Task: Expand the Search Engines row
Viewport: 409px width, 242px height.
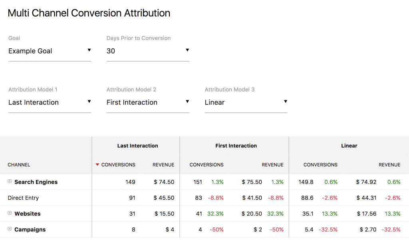Action: [10, 182]
